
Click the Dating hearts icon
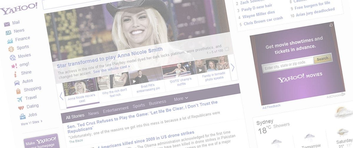[x=21, y=108]
